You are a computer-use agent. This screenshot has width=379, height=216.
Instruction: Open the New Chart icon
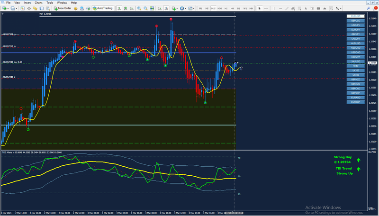point(4,9)
